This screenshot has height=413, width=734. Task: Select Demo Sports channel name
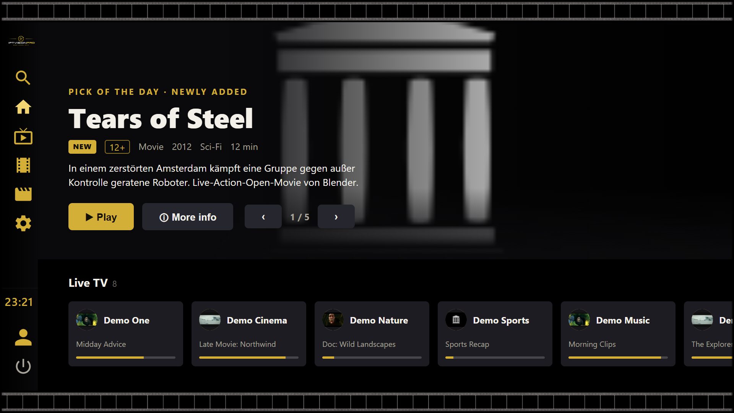pos(501,320)
